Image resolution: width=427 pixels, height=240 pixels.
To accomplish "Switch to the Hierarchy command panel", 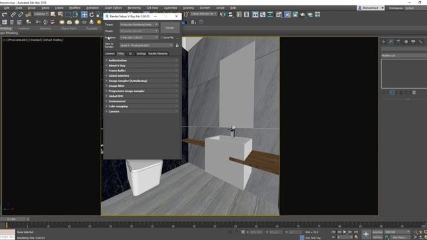I will 398,41.
